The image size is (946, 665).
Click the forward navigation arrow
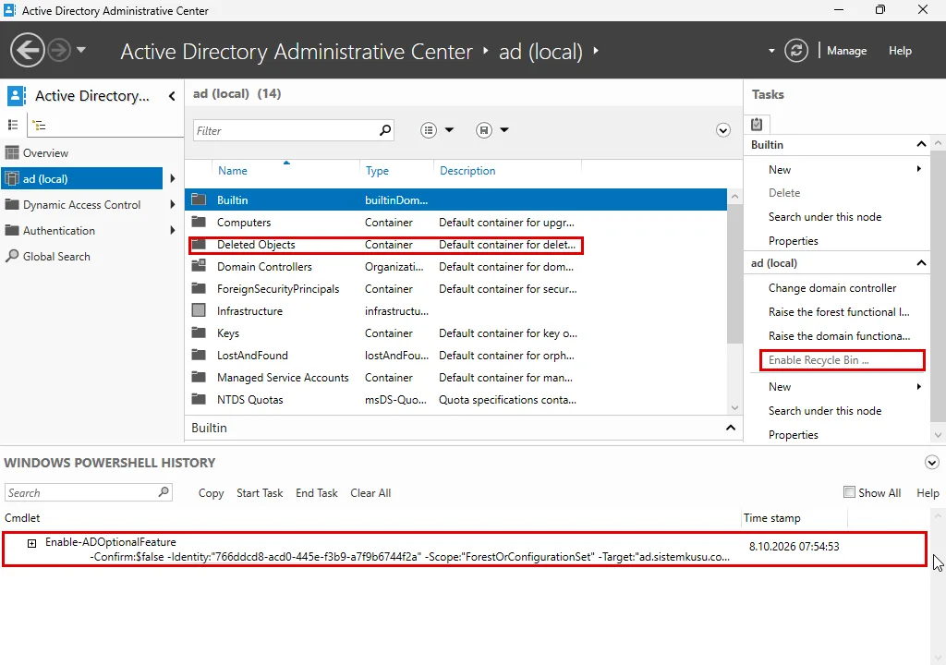(x=58, y=50)
